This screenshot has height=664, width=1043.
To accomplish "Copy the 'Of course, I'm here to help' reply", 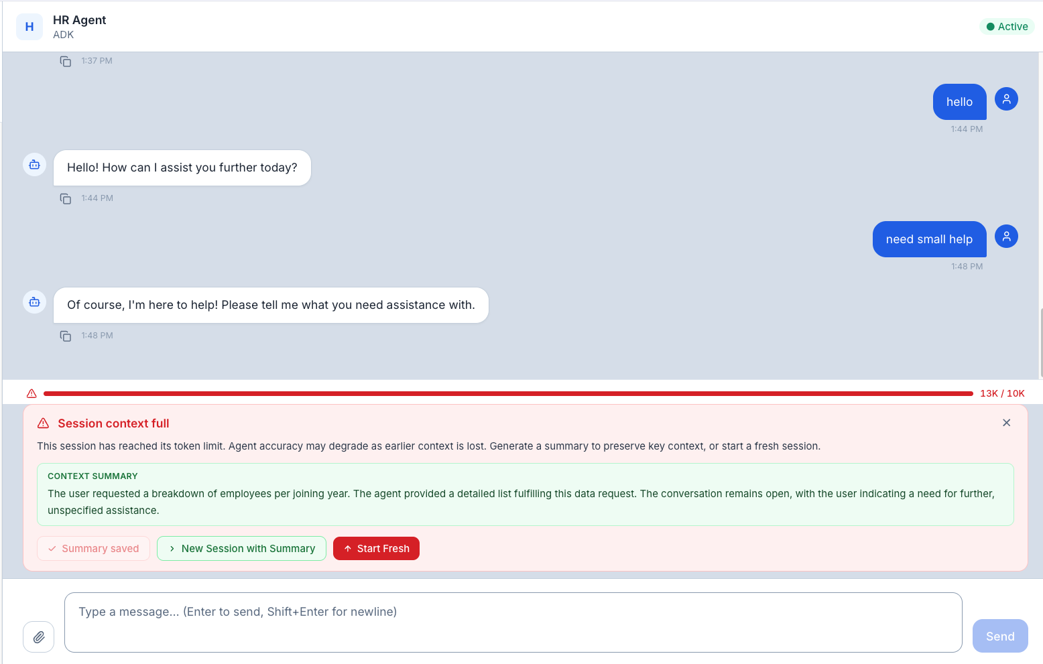I will pos(66,336).
